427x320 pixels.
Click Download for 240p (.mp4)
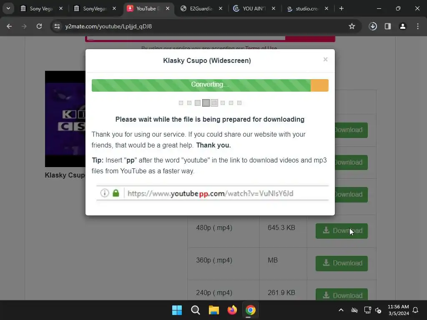(342, 295)
